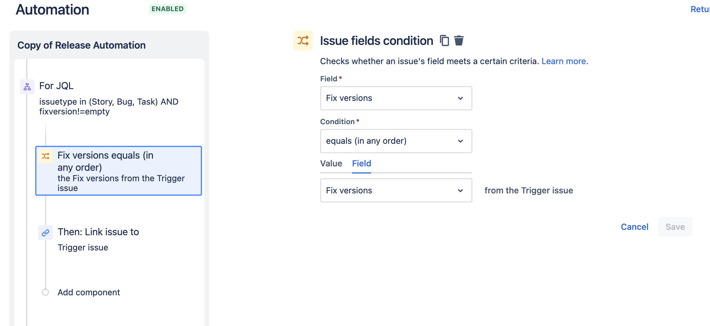710x326 pixels.
Task: Click the link icon for Then: Link issue to
Action: (45, 233)
